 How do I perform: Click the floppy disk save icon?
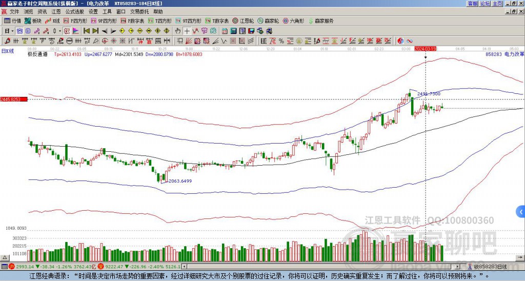click(x=251, y=31)
